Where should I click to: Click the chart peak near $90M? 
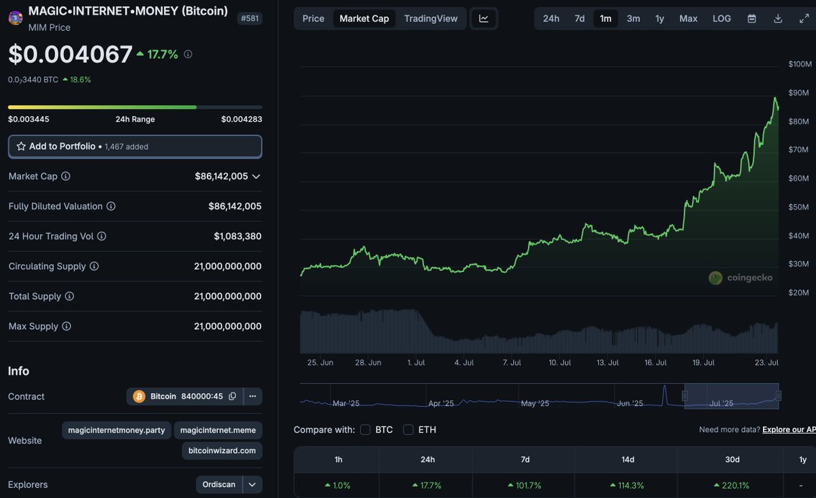775,99
